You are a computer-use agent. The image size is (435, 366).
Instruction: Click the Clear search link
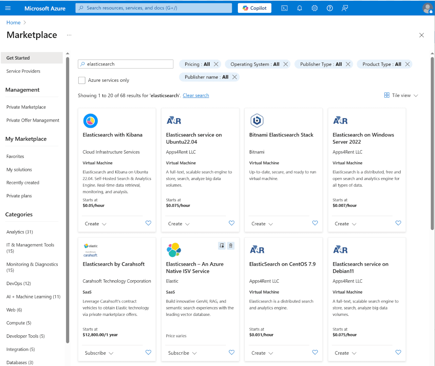click(x=196, y=95)
